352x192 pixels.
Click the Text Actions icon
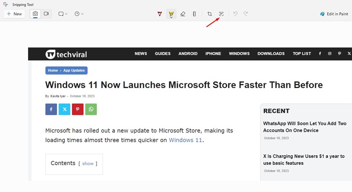(x=221, y=14)
